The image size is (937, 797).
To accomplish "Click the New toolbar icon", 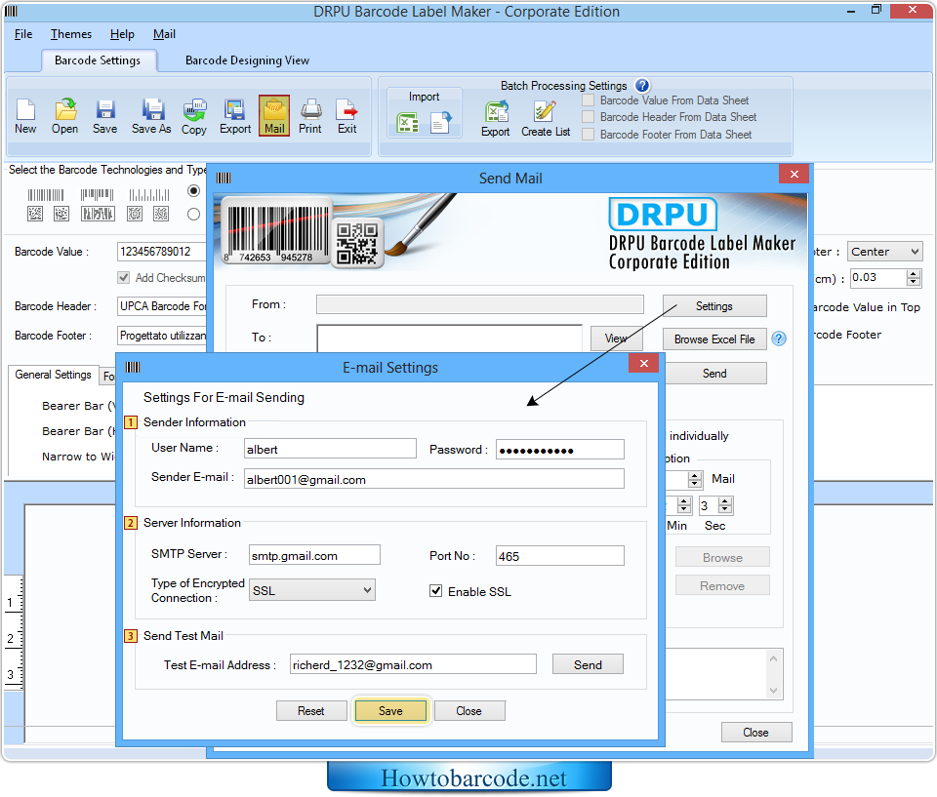I will coord(25,116).
